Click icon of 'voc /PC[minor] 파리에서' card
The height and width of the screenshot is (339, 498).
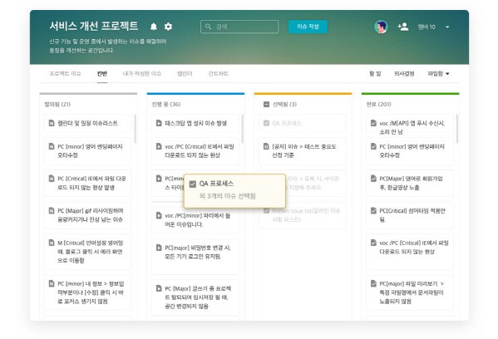(159, 215)
